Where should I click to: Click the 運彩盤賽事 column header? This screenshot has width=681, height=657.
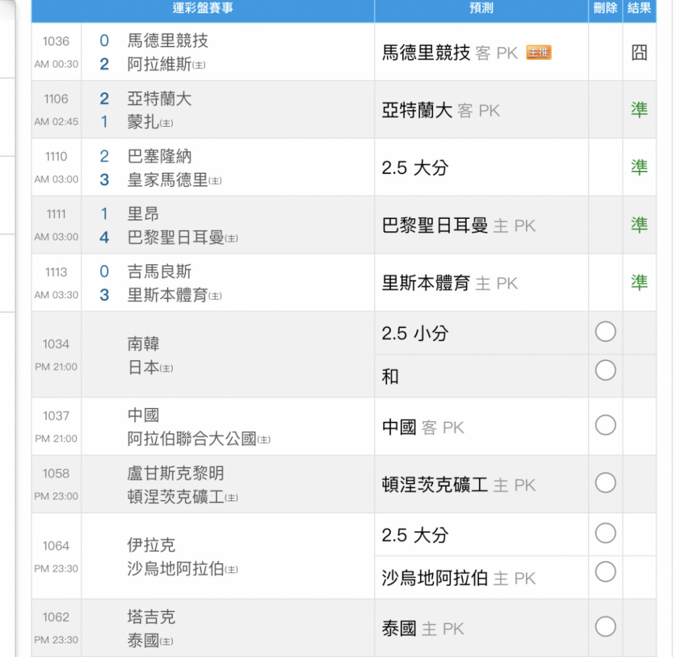203,8
